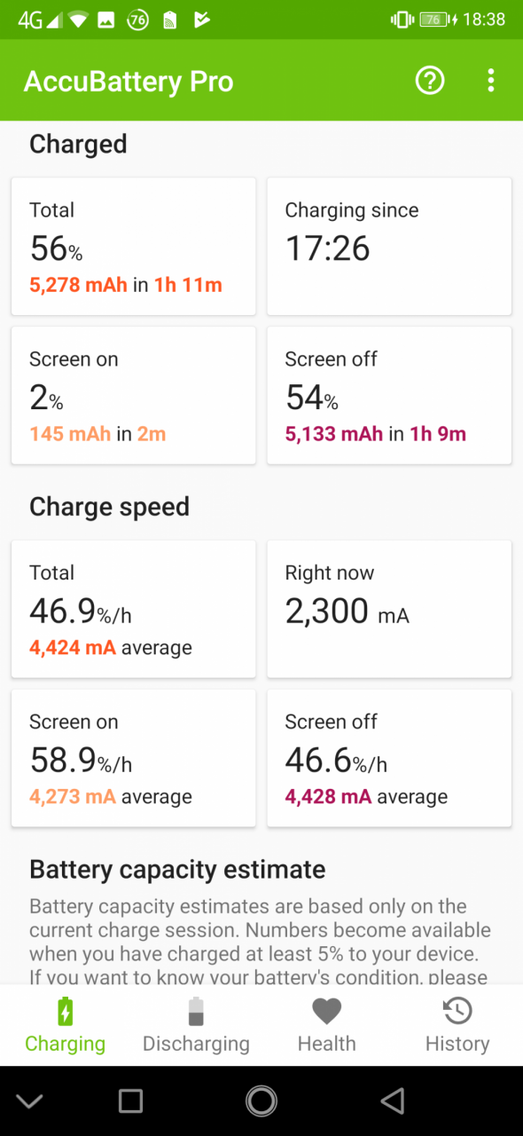Switch to the Health tab label
This screenshot has width=523, height=1136.
click(326, 1044)
